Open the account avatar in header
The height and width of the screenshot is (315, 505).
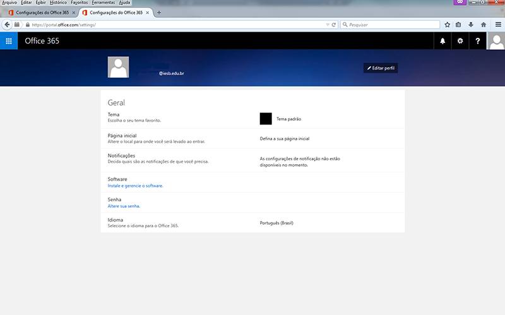(x=496, y=41)
